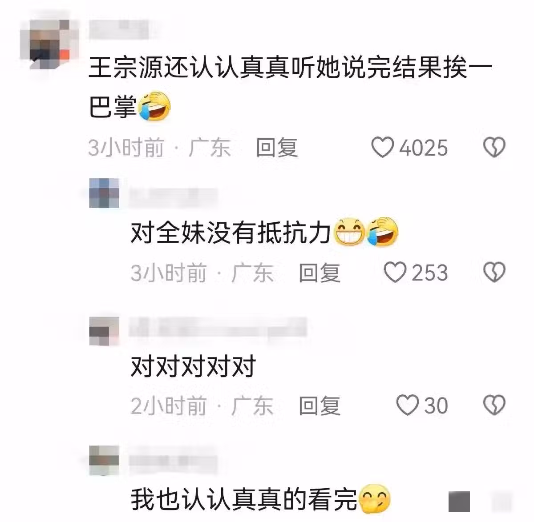The width and height of the screenshot is (534, 522).
Task: Reply to 对全妹没有抵抗力 comment
Action: coord(319,272)
